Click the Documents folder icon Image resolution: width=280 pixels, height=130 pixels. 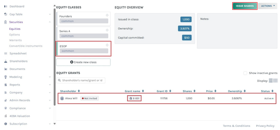tap(6, 69)
